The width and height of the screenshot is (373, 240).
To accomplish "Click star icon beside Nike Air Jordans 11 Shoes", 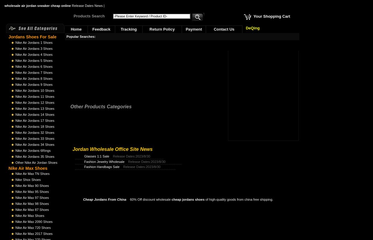I will (13, 97).
